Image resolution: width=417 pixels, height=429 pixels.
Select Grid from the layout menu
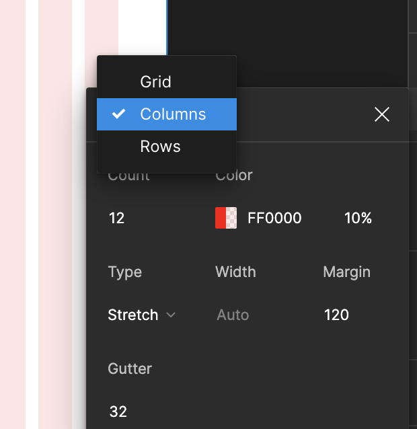[167, 82]
